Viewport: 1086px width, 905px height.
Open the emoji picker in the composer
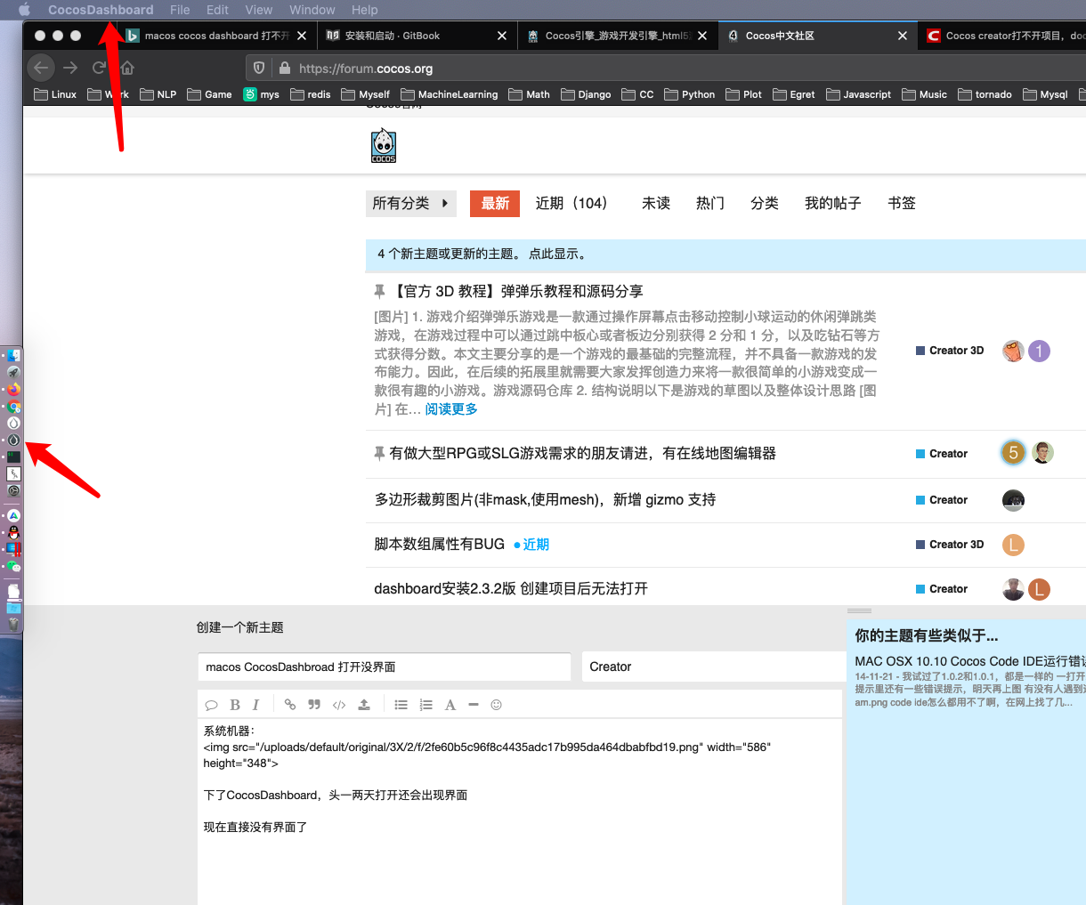pos(497,705)
